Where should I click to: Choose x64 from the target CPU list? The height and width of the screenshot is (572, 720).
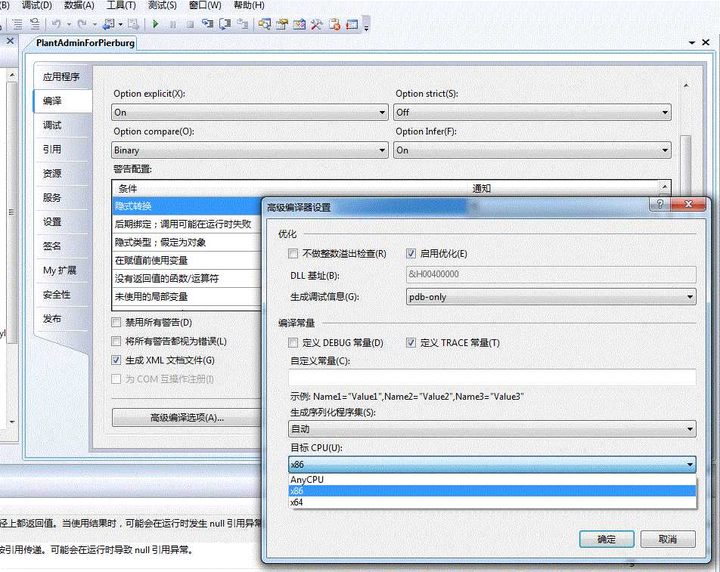point(492,502)
